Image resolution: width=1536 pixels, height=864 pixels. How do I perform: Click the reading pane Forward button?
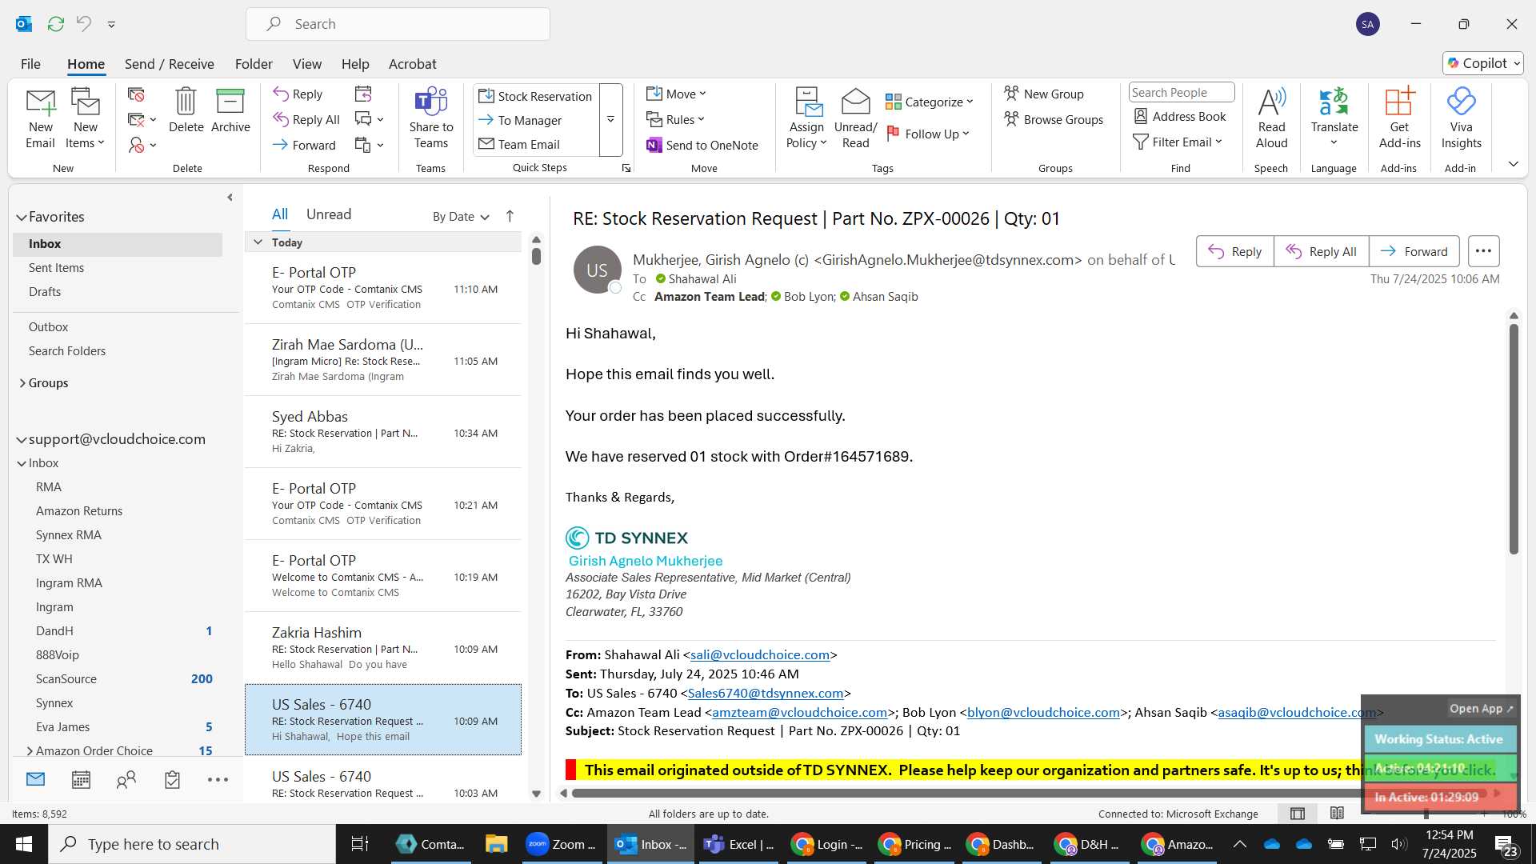1414,251
